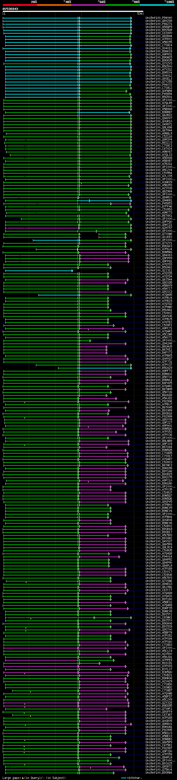
Task: Click the cyan ~100% identity legend bar
Action: pos(157,5)
